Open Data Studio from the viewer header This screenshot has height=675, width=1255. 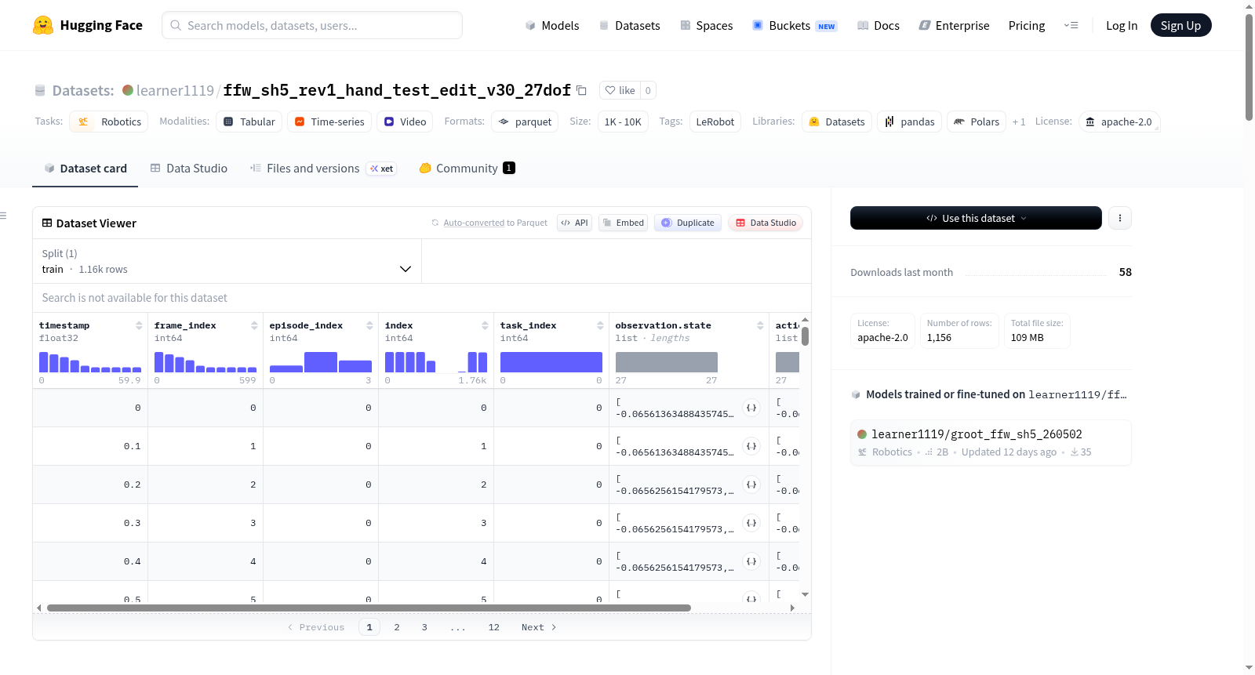pyautogui.click(x=766, y=223)
